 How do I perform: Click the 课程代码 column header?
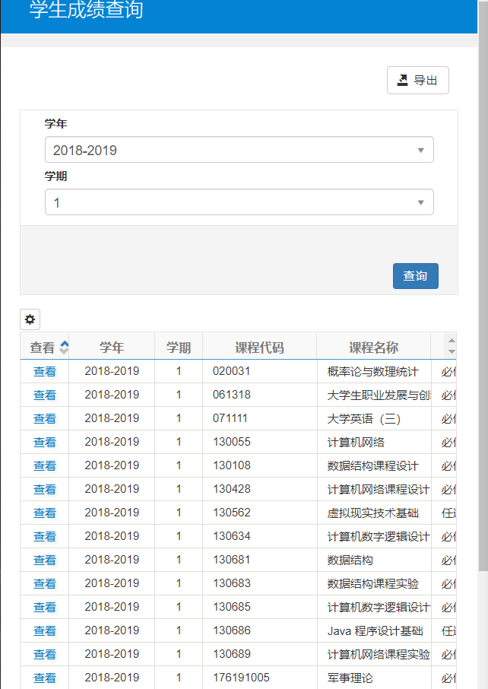(x=259, y=348)
